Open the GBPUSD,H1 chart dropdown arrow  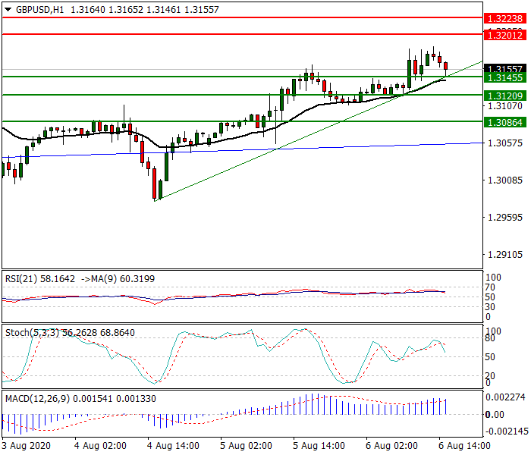8,9
